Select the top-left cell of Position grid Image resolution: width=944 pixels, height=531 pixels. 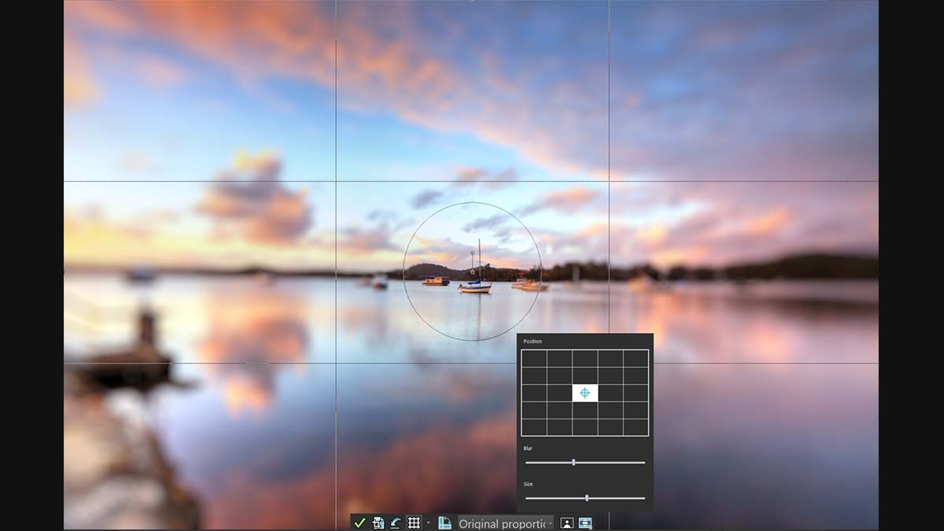(534, 358)
